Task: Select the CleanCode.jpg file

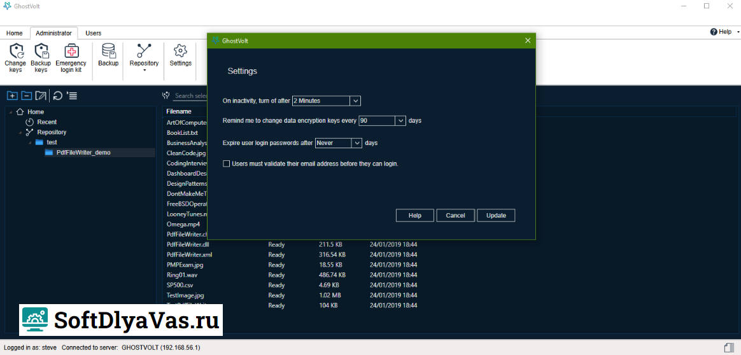Action: [x=186, y=153]
